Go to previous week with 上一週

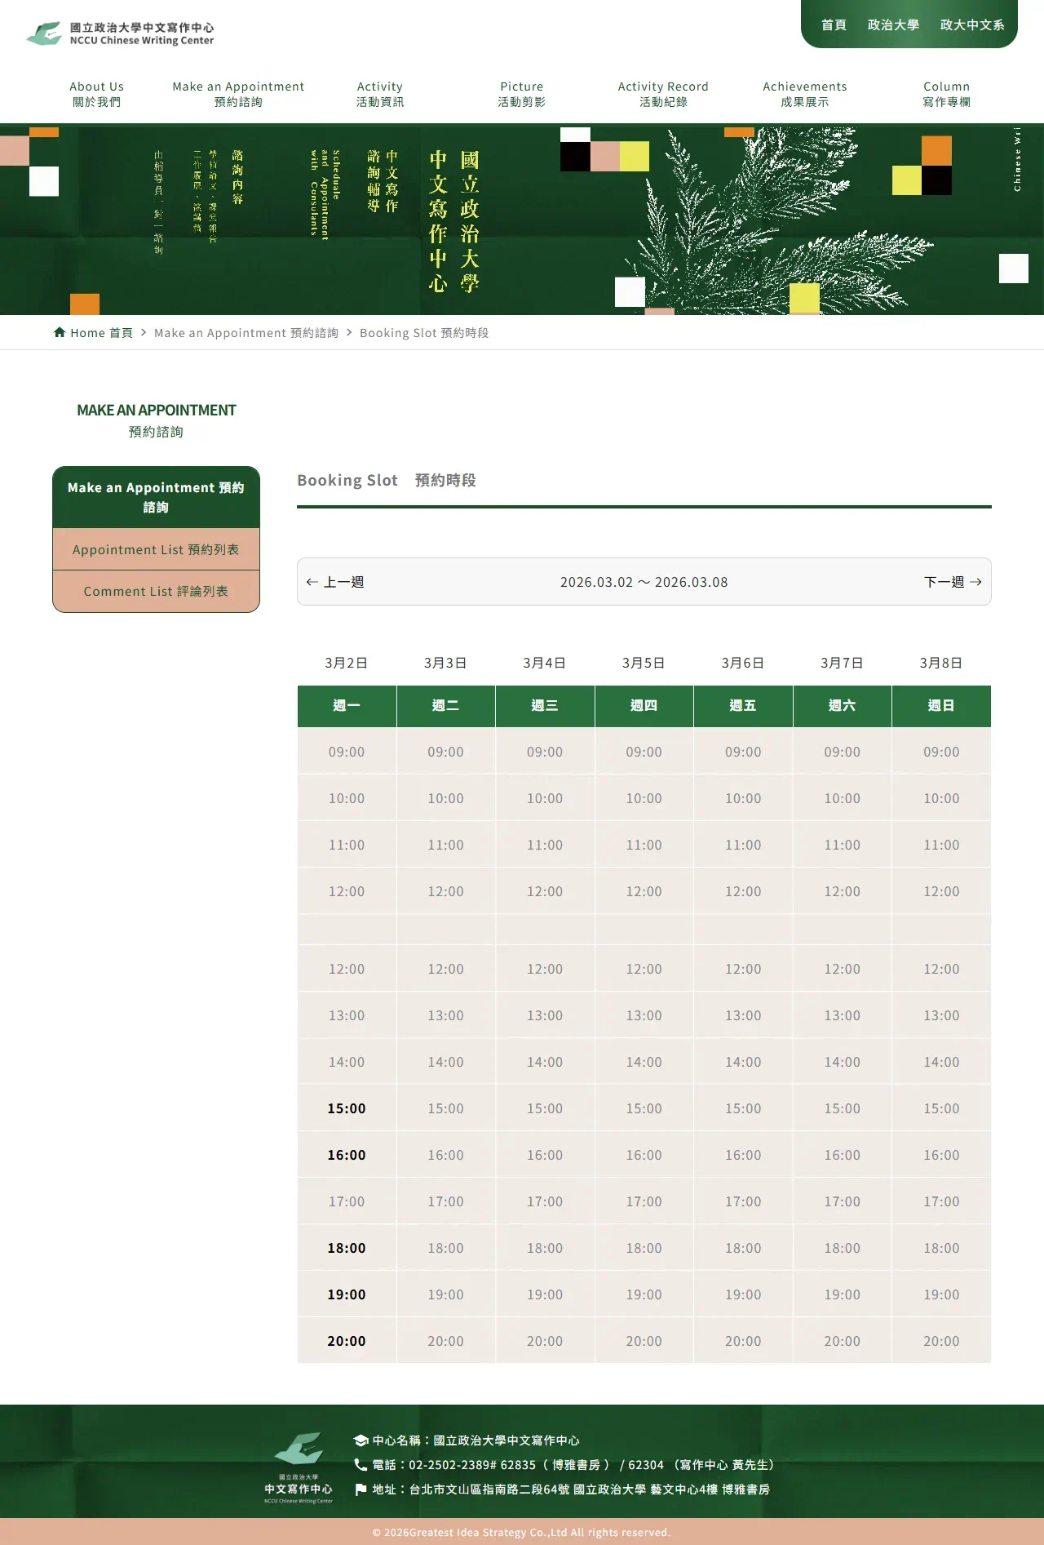[x=334, y=582]
